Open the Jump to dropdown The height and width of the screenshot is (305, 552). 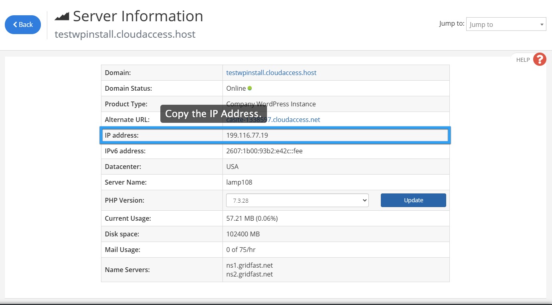[x=506, y=24]
